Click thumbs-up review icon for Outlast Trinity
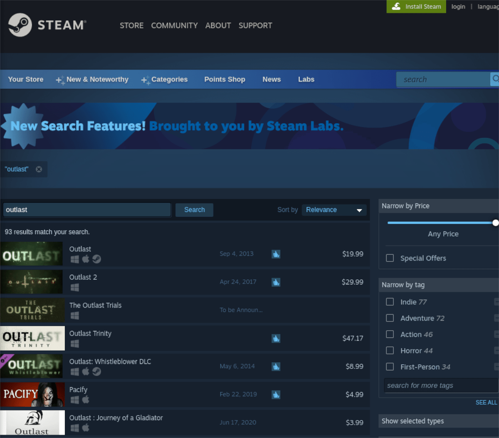The image size is (499, 438). 276,338
